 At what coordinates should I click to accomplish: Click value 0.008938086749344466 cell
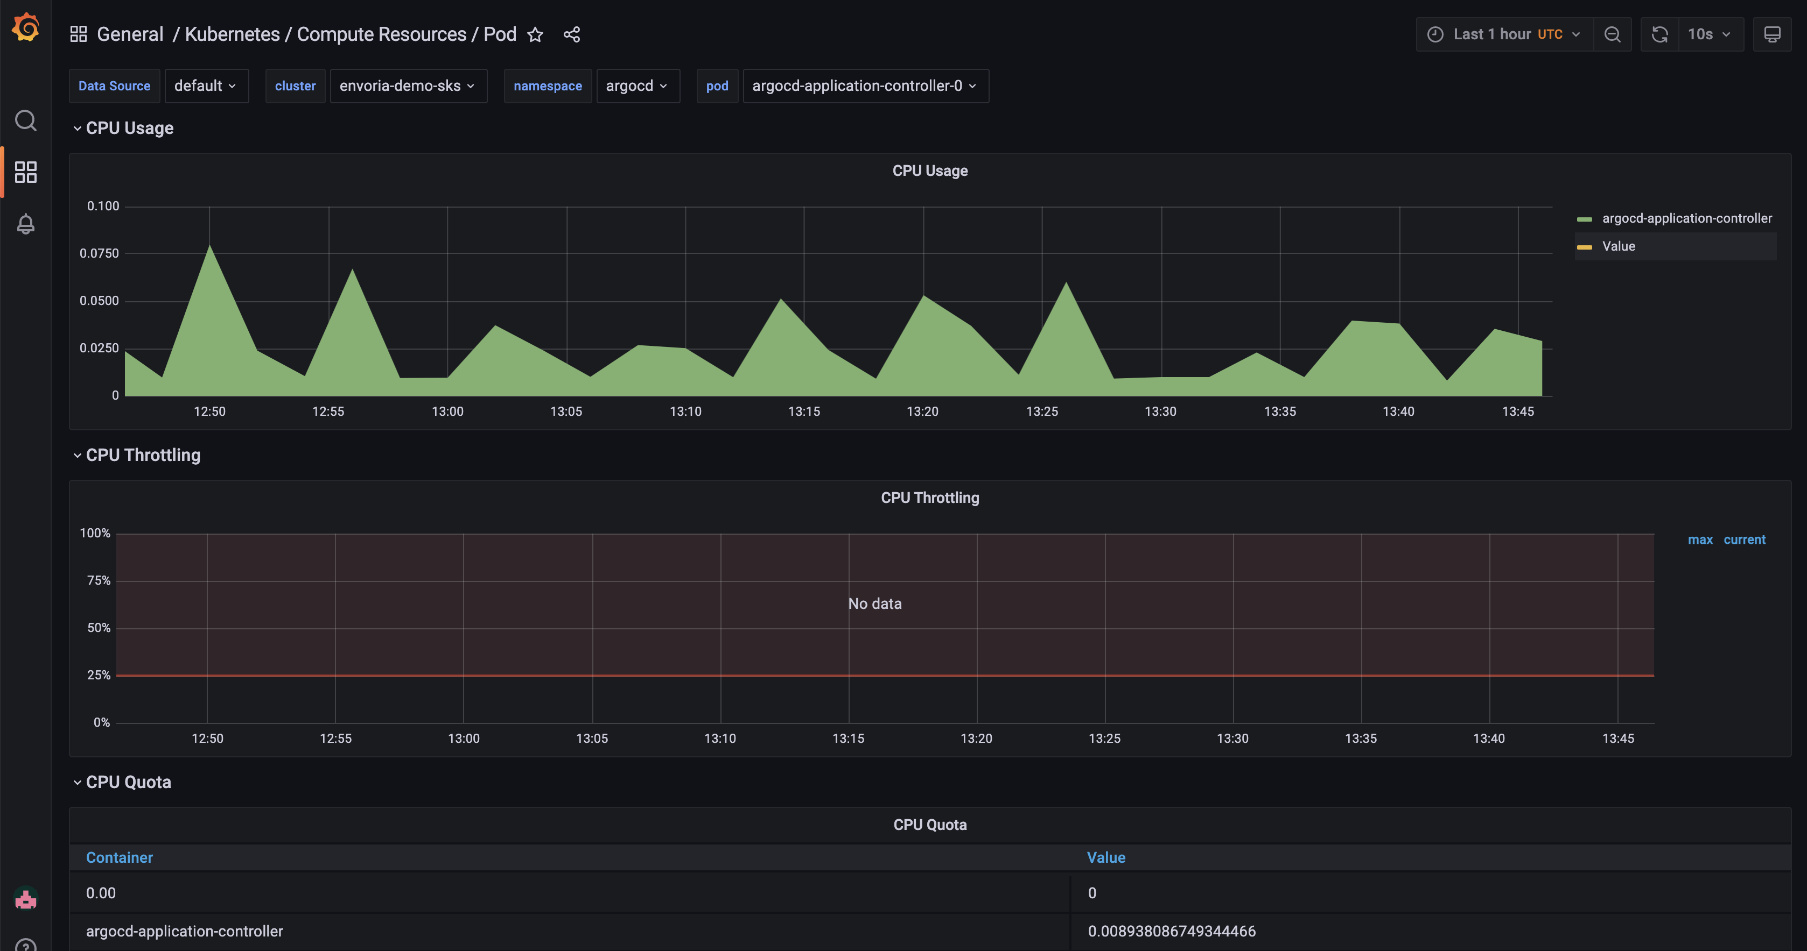pos(1431,932)
